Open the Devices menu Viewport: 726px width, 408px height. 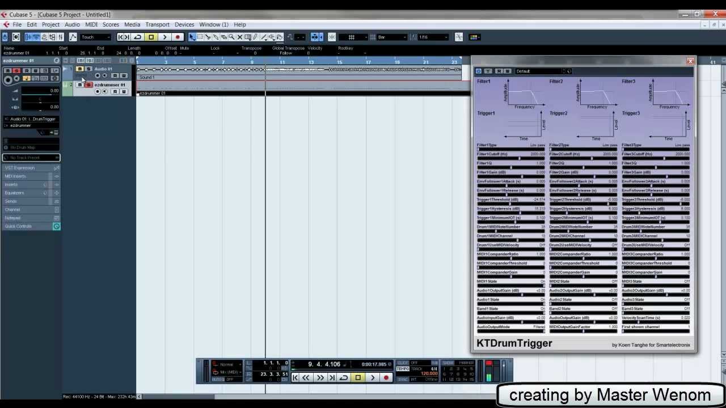coord(184,24)
